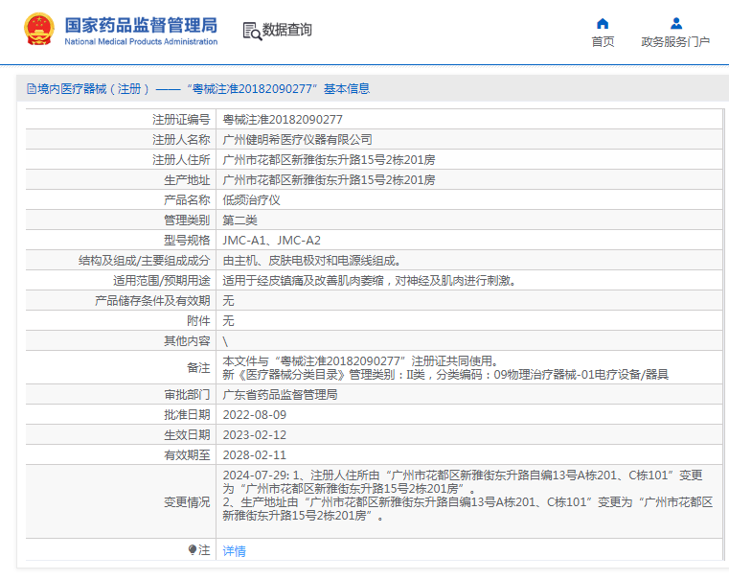Click the 注册人名称 label
729x580 pixels.
pyautogui.click(x=181, y=140)
